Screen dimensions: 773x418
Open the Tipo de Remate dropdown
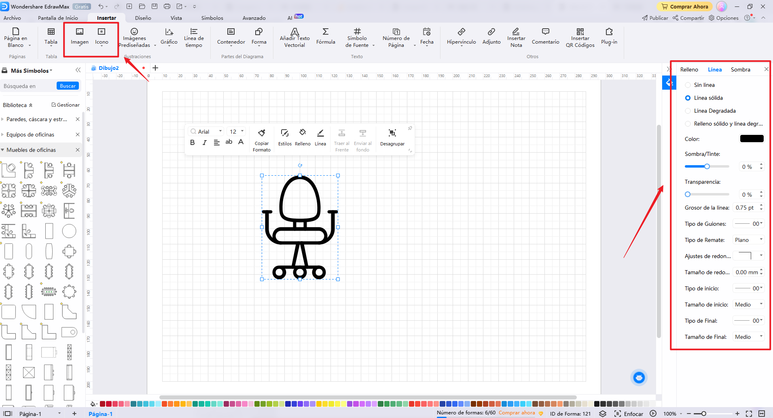tap(748, 240)
